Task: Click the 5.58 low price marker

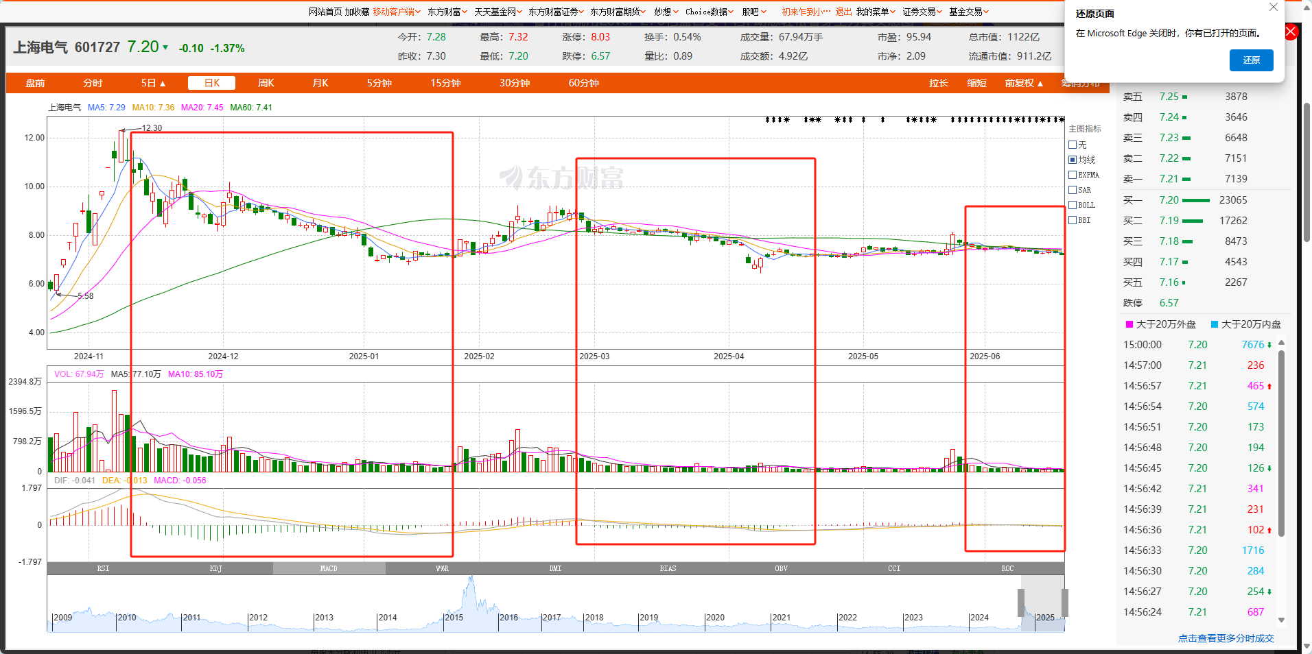Action: click(x=86, y=296)
